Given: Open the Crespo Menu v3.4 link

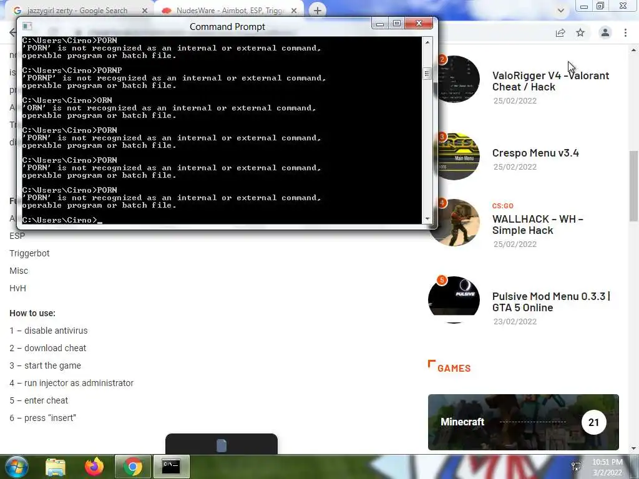Looking at the screenshot, I should 535,153.
